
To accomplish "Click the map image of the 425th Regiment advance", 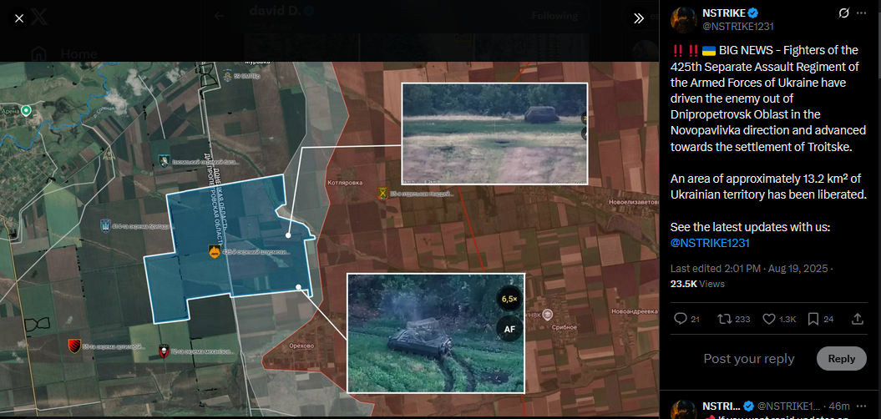I will 329,238.
